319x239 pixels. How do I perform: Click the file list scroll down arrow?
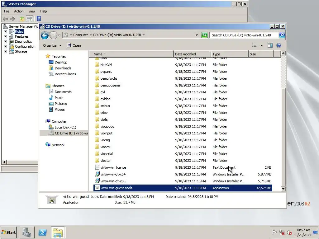(283, 189)
